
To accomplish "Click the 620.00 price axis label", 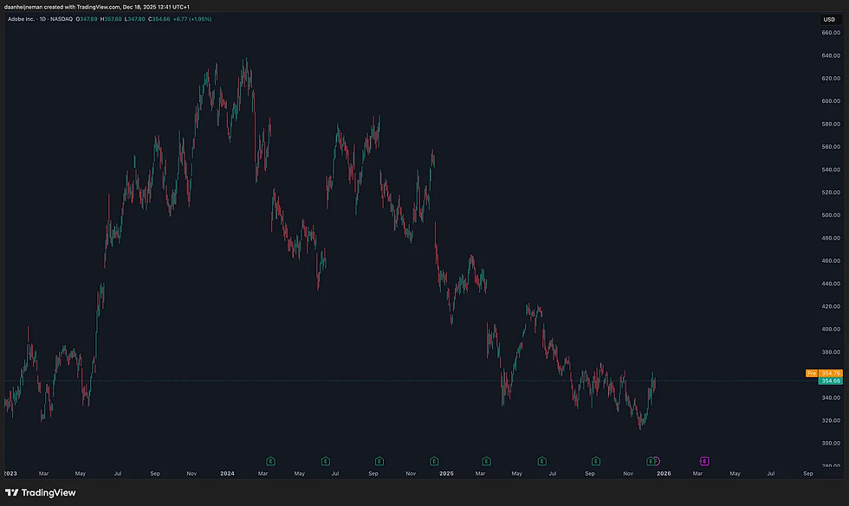I will (x=831, y=78).
